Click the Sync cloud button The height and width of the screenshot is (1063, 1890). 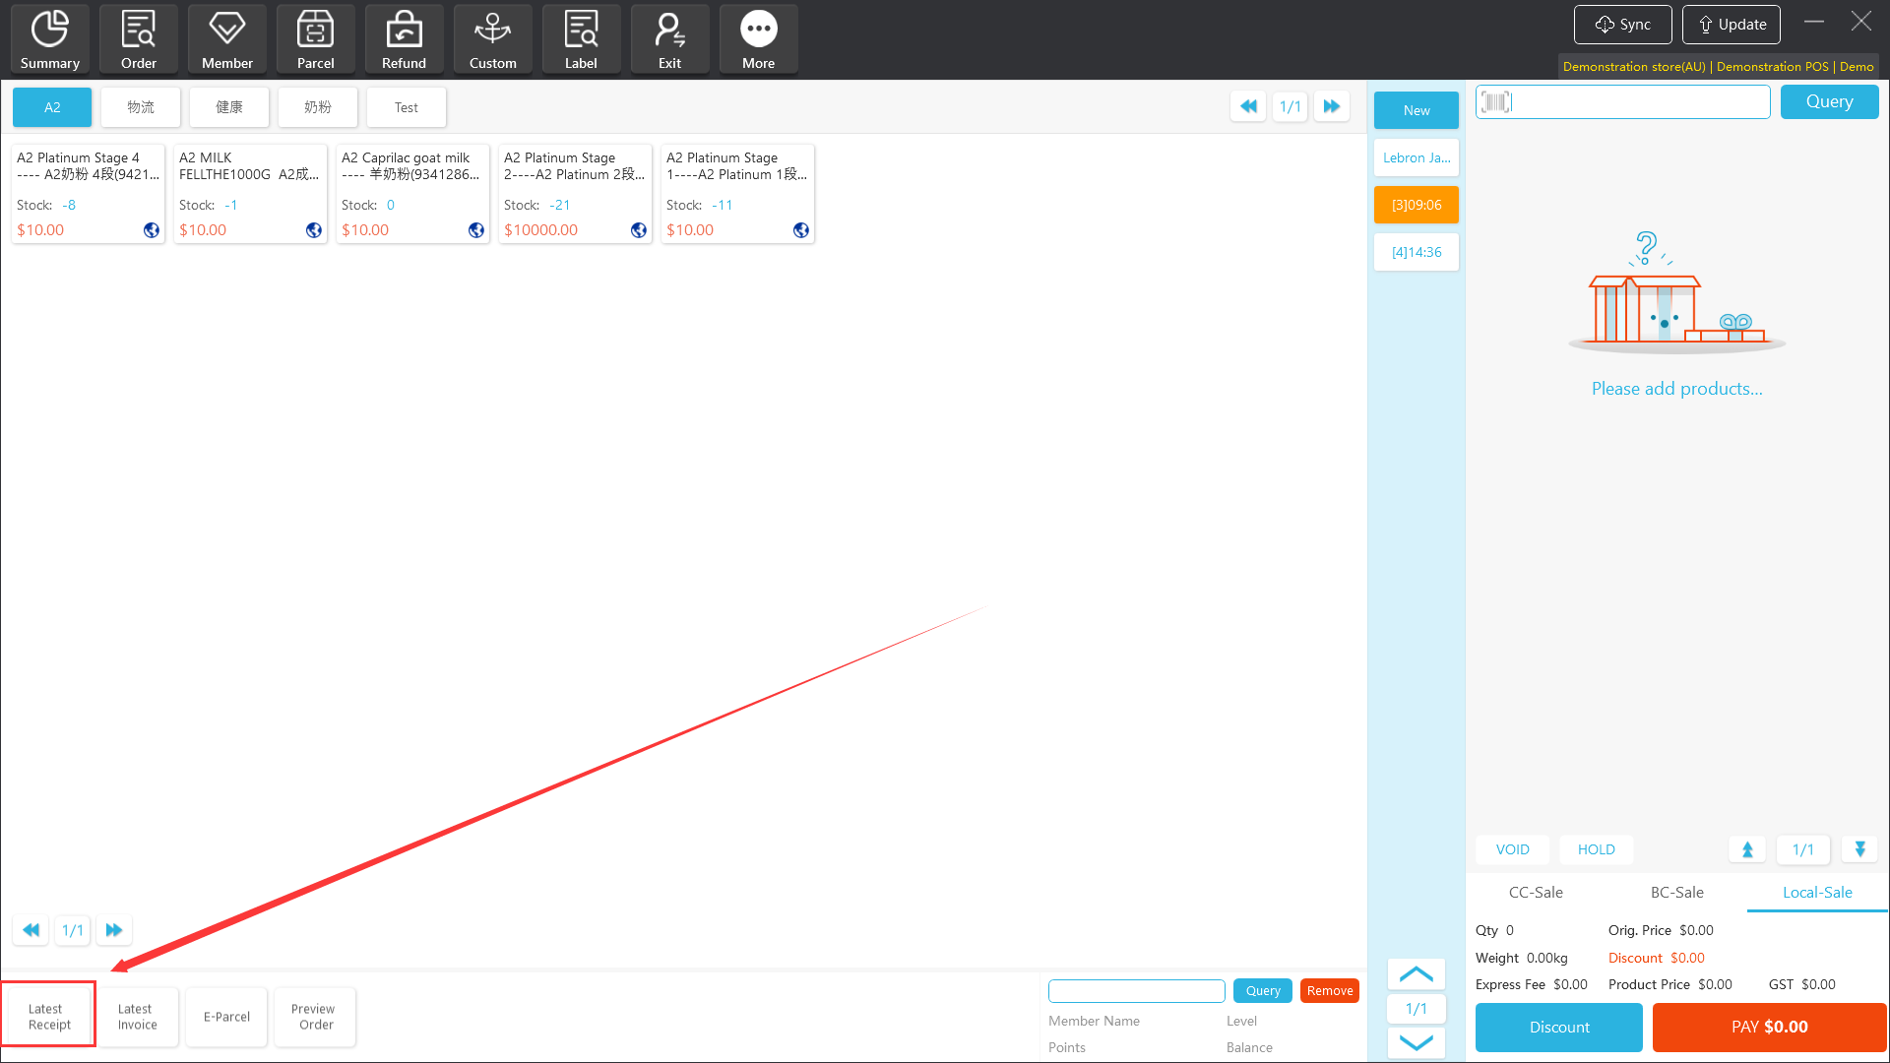[x=1622, y=25]
